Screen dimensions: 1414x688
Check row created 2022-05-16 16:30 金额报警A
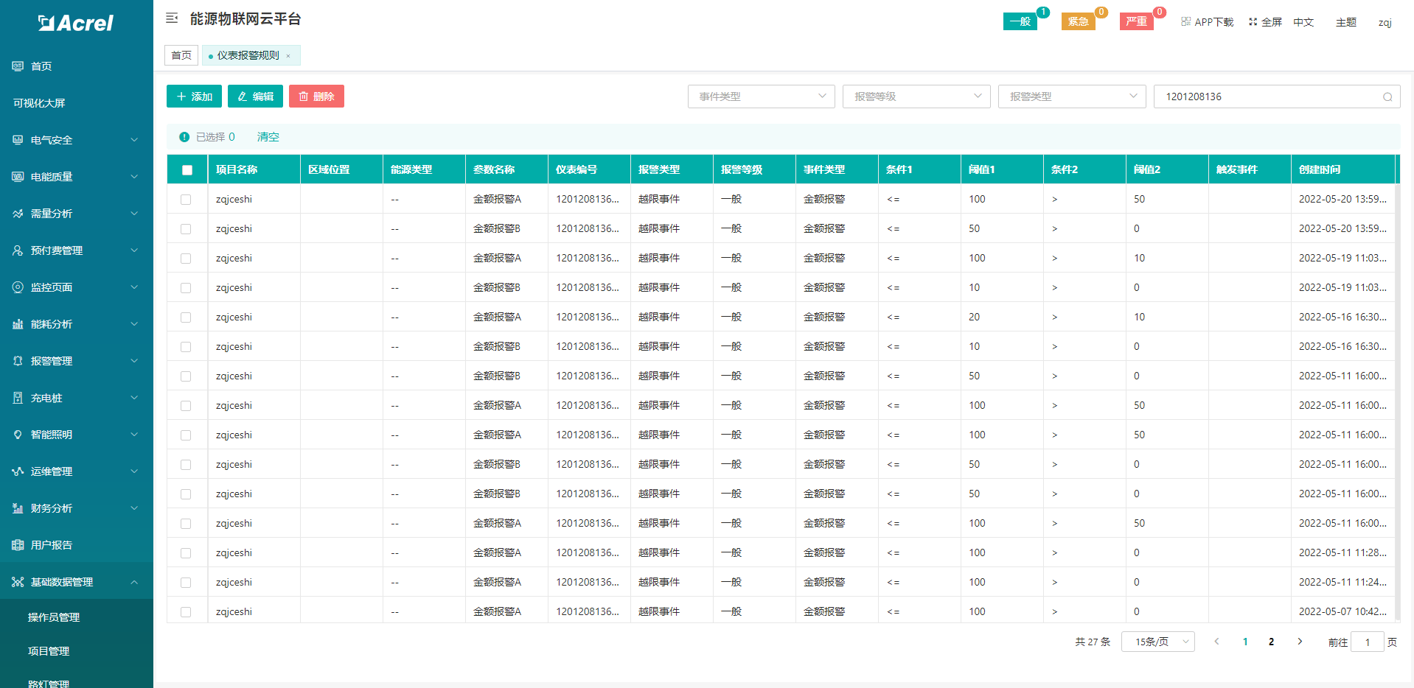186,317
